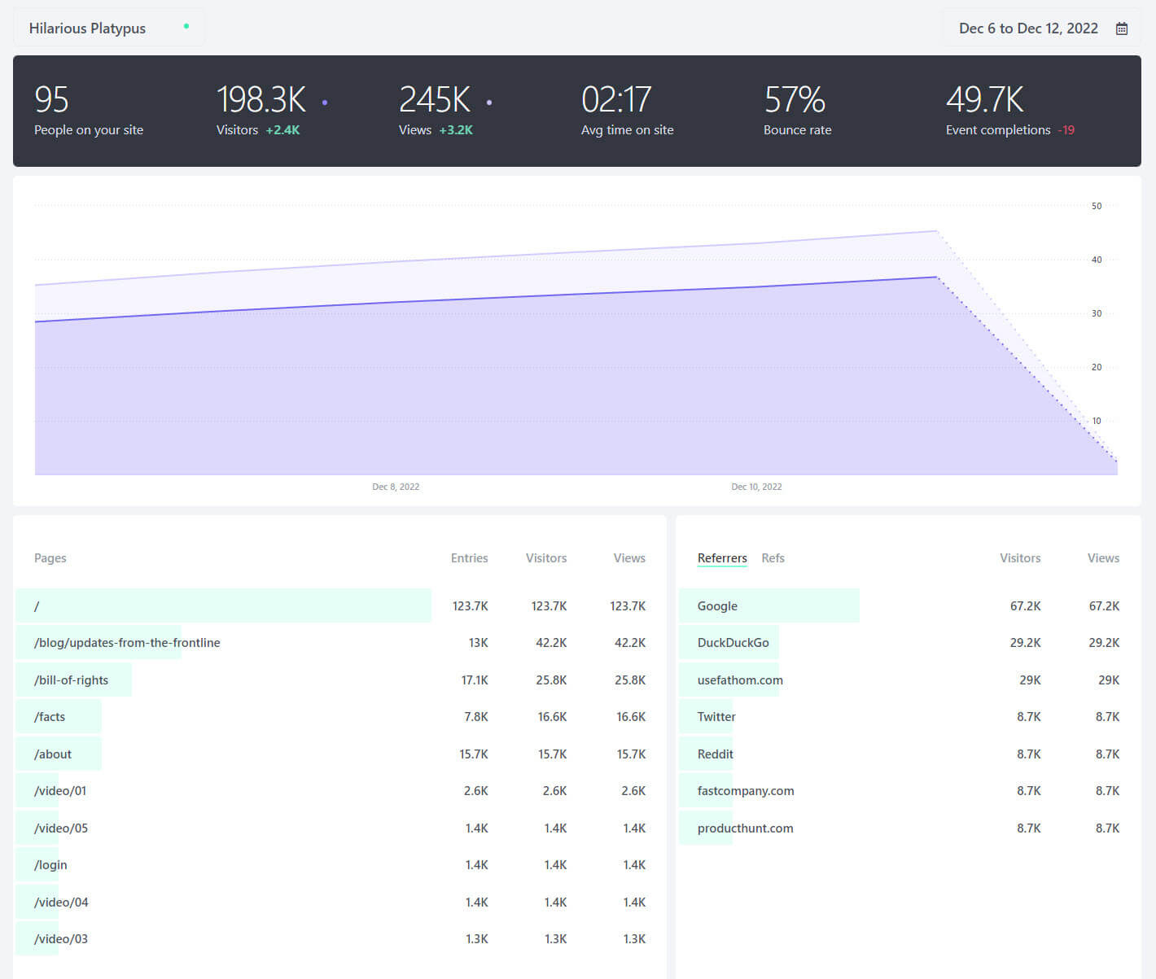This screenshot has width=1156, height=979.
Task: Open the calendar date picker icon
Action: point(1121,28)
